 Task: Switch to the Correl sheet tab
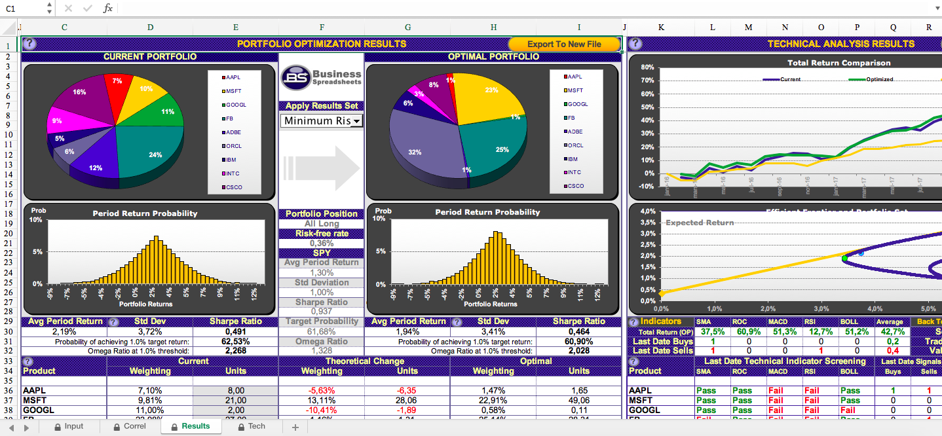[130, 426]
